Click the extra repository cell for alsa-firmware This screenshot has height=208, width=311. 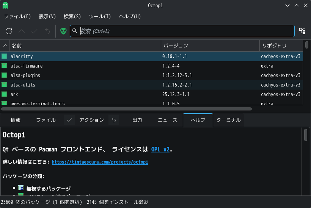point(267,66)
